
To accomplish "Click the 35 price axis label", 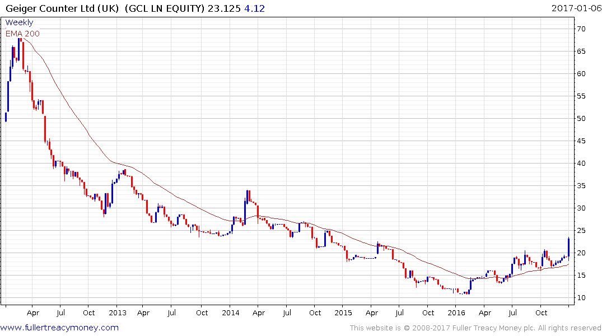I will click(x=581, y=185).
